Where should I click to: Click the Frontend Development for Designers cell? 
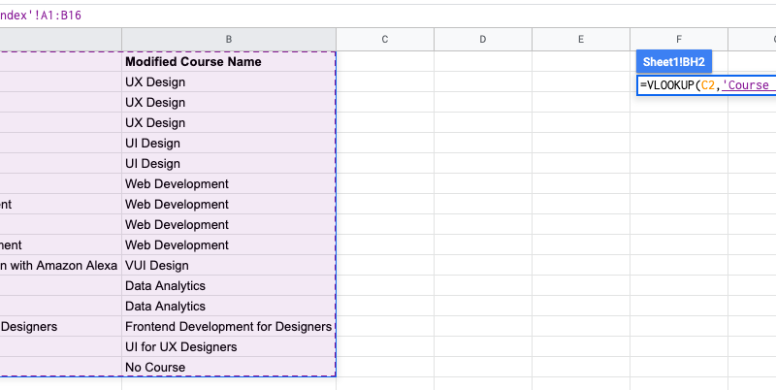pos(228,327)
